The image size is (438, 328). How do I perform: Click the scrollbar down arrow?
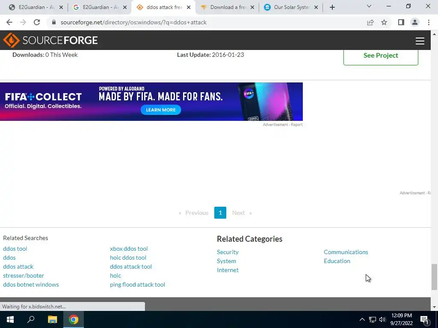click(434, 307)
